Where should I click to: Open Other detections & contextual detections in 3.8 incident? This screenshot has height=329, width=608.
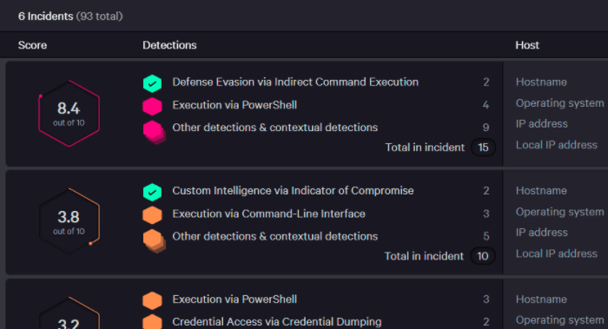[x=275, y=236]
